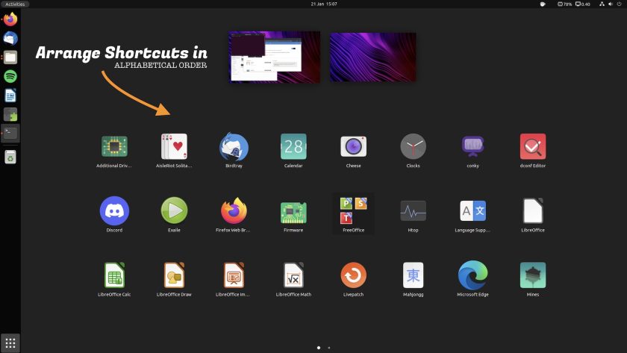Select the first workspace thumbnail with windows
The height and width of the screenshot is (353, 627).
275,57
